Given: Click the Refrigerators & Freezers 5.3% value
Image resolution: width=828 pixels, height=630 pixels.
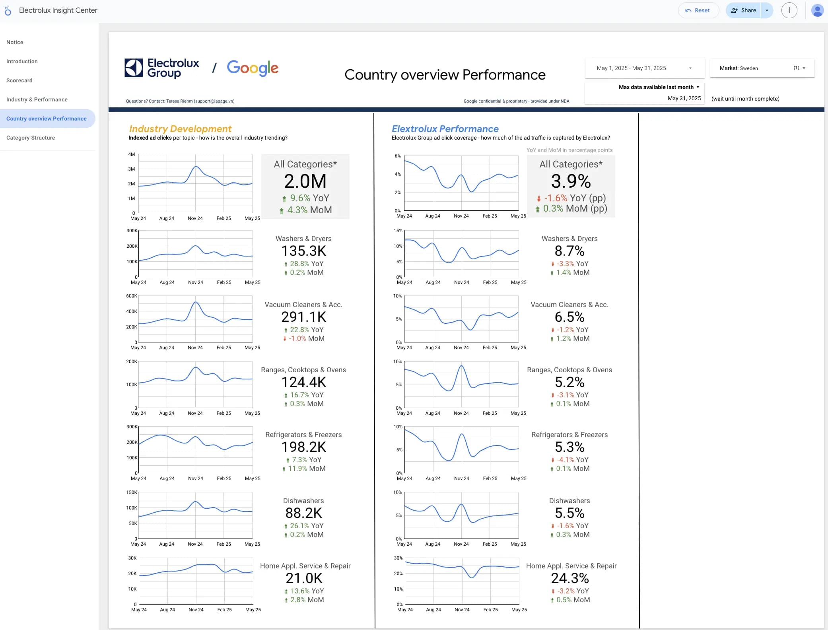Looking at the screenshot, I should [x=569, y=447].
